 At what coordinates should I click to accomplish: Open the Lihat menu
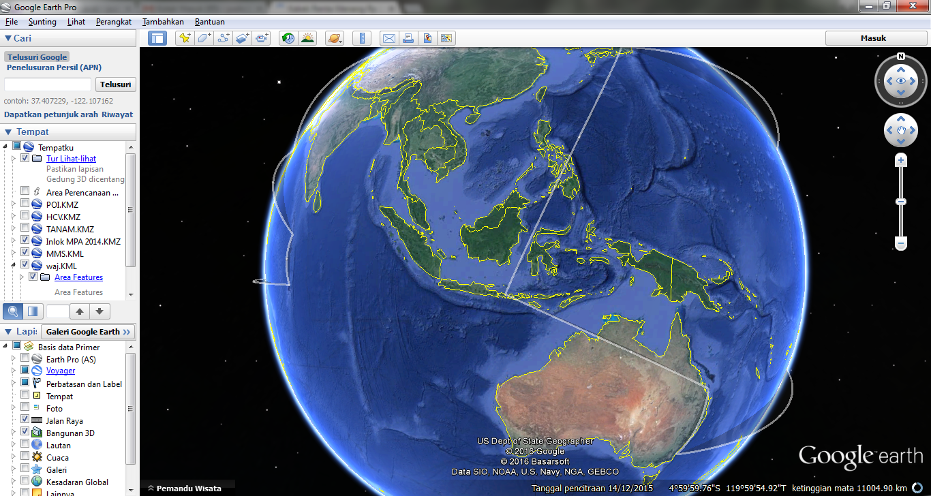click(x=76, y=22)
